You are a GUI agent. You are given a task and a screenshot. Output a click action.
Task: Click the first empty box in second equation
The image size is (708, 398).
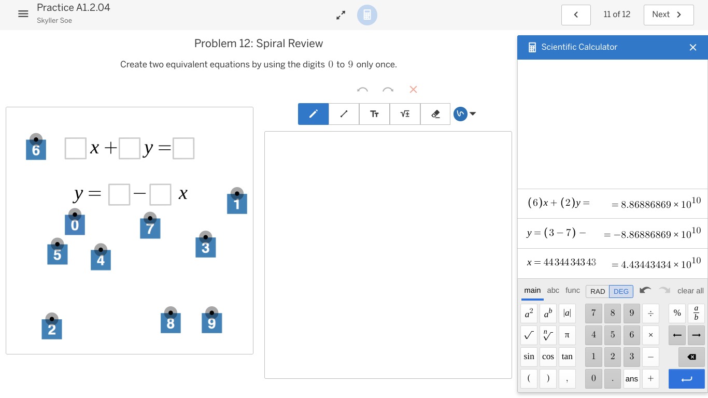tap(119, 194)
